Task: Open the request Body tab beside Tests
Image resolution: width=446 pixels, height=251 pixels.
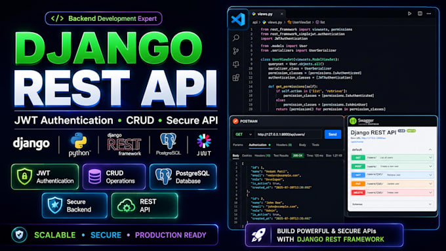Action: pyautogui.click(x=302, y=145)
